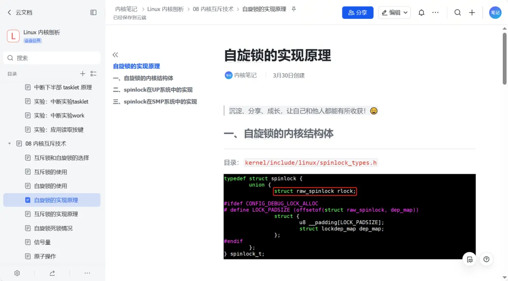Viewport: 508px width, 281px height.
Task: Click the spinlock typedef code image
Action: pos(349,217)
